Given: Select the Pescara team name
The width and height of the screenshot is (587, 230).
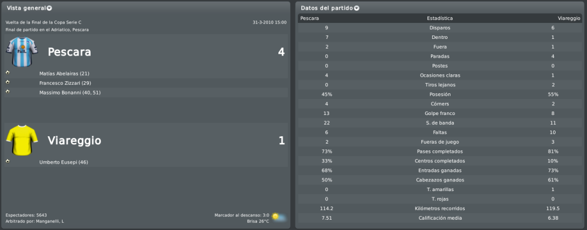Looking at the screenshot, I should (69, 52).
